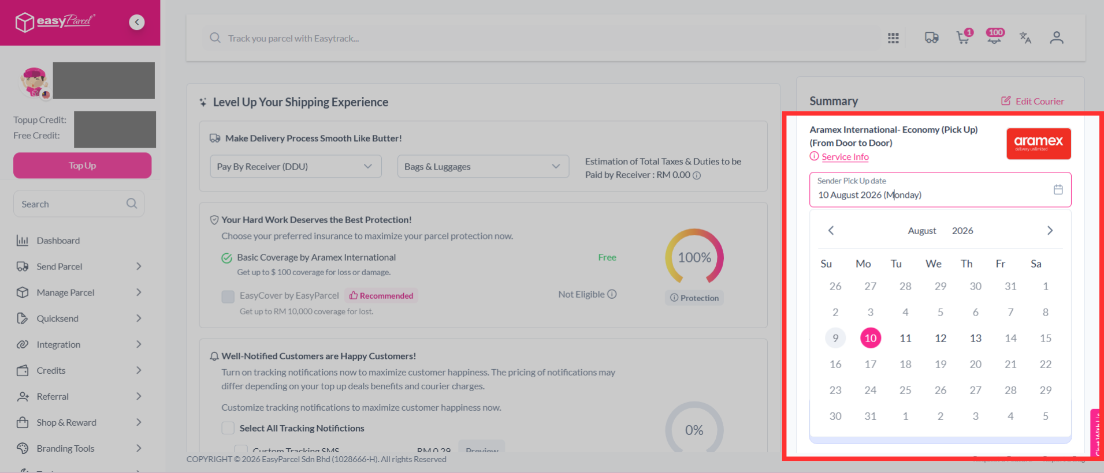Image resolution: width=1104 pixels, height=473 pixels.
Task: Click the delivery truck icon in header
Action: click(931, 38)
